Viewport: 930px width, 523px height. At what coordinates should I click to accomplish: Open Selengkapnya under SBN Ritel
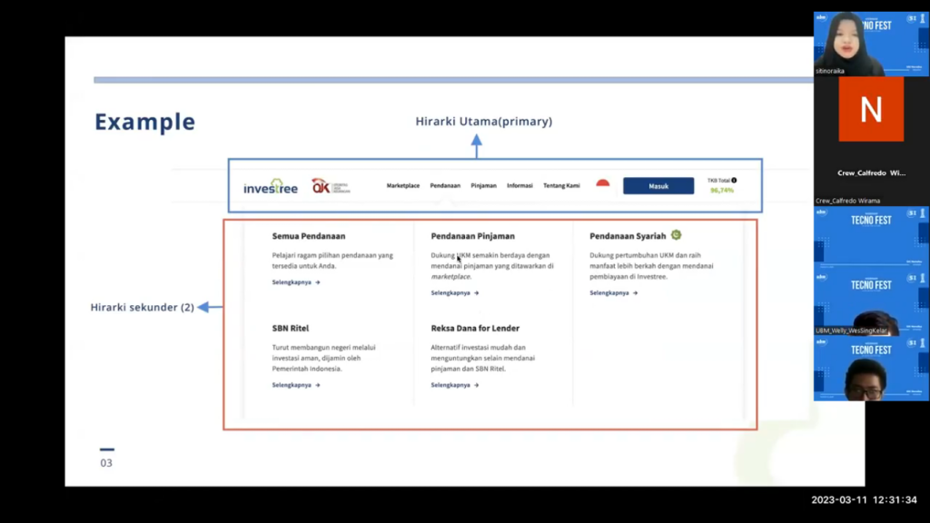click(x=296, y=385)
